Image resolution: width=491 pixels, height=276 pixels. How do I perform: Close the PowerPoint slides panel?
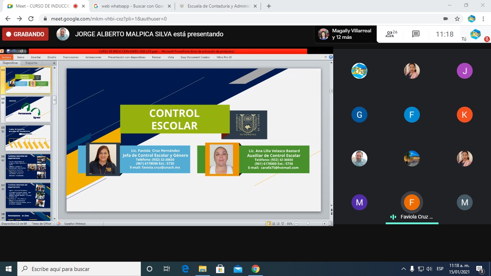pos(54,63)
